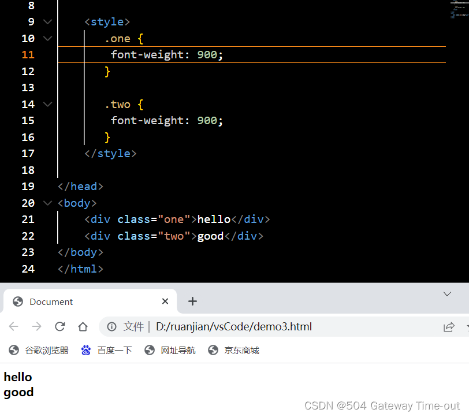The width and height of the screenshot is (469, 417).
Task: Click the editor minimap thumbnail
Action: [x=459, y=10]
